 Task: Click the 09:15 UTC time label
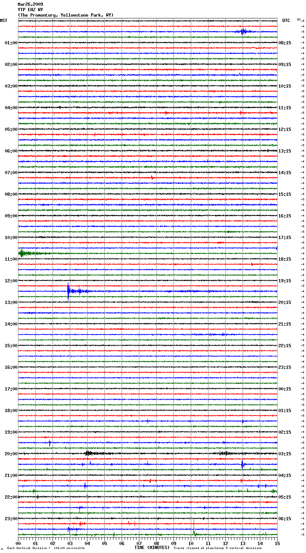click(x=285, y=65)
